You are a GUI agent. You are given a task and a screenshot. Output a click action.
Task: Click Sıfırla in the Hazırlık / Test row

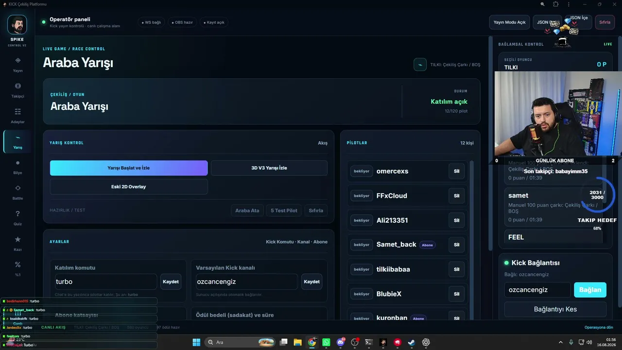coord(316,210)
